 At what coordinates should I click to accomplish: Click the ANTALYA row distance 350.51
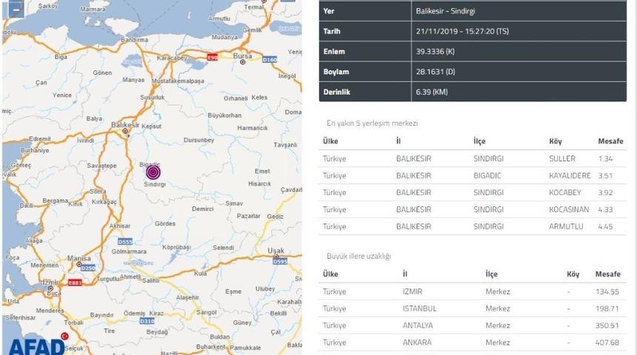tap(607, 325)
